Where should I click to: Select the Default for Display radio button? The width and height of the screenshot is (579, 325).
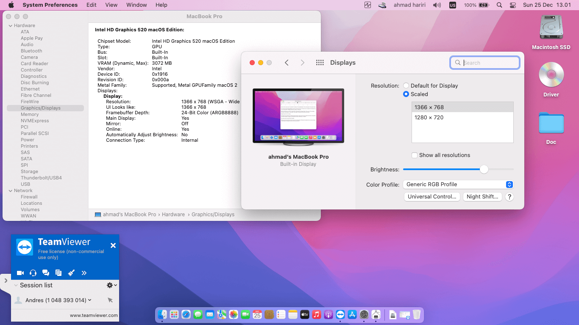(x=406, y=85)
